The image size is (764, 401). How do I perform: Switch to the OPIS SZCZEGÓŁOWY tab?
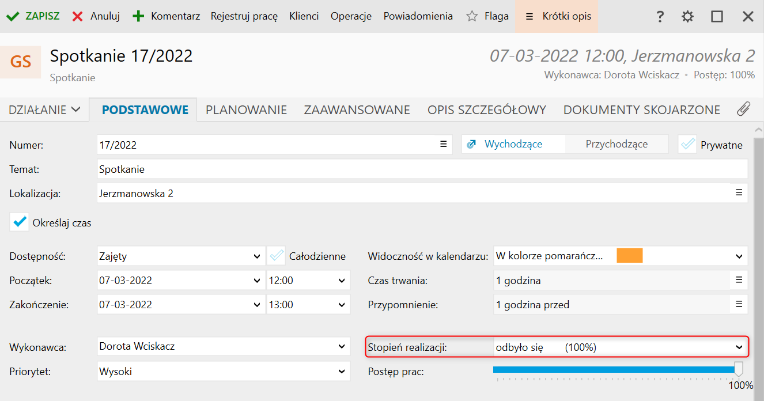487,109
